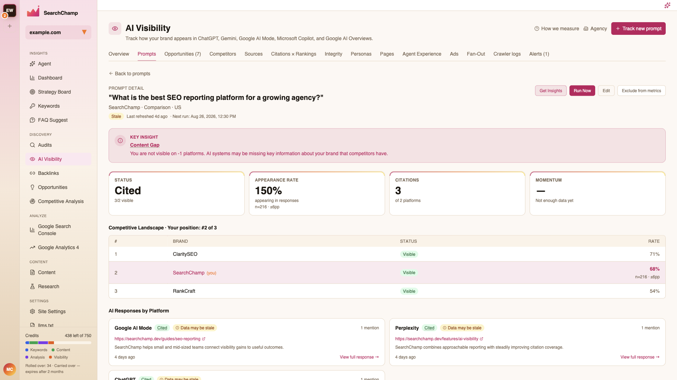The image size is (677, 380).
Task: Open the Google Analytics 4 trend icon
Action: tap(32, 247)
